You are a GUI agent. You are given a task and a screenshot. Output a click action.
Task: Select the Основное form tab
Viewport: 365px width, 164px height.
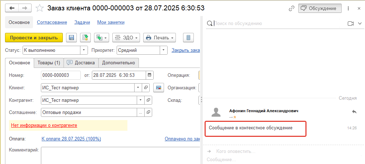pyautogui.click(x=19, y=63)
